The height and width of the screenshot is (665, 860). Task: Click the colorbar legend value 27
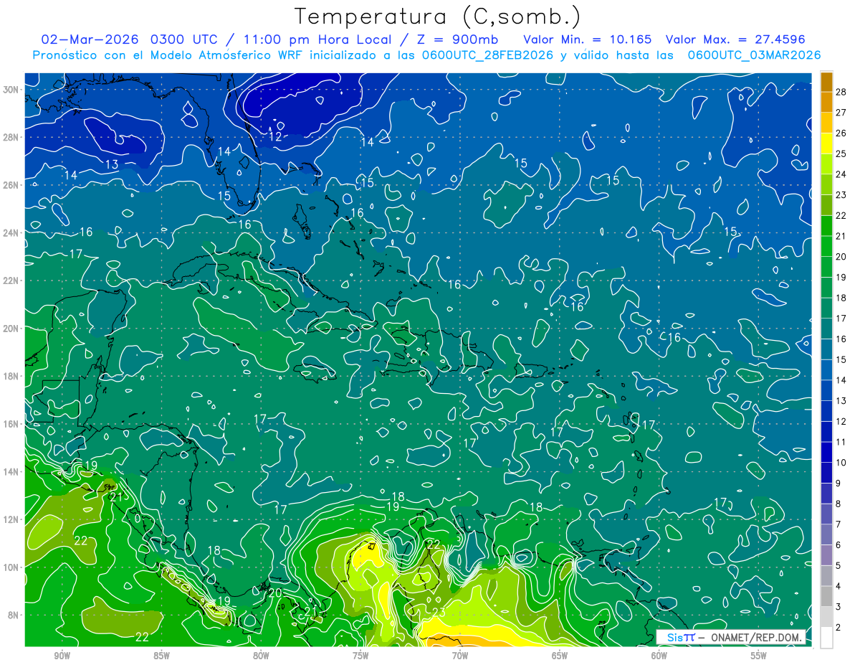[841, 112]
